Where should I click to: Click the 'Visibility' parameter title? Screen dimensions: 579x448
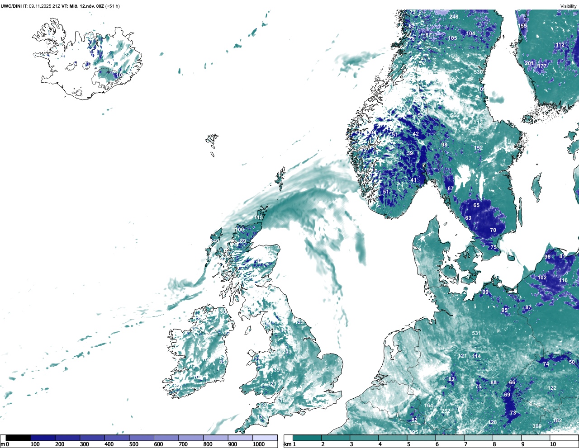coord(569,6)
